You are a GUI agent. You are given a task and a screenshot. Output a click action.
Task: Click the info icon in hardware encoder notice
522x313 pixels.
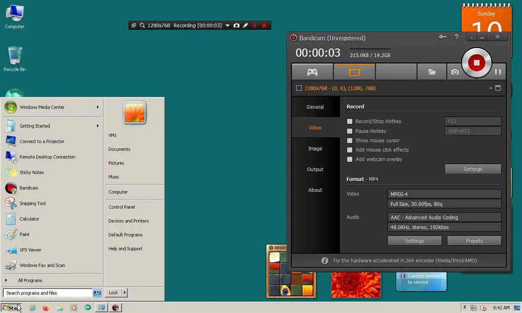point(325,260)
